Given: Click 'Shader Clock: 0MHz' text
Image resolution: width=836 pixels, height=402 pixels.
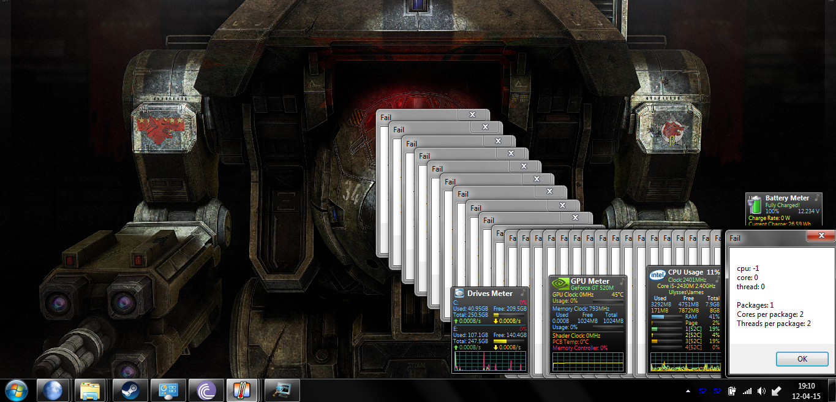Looking at the screenshot, I should click(576, 335).
